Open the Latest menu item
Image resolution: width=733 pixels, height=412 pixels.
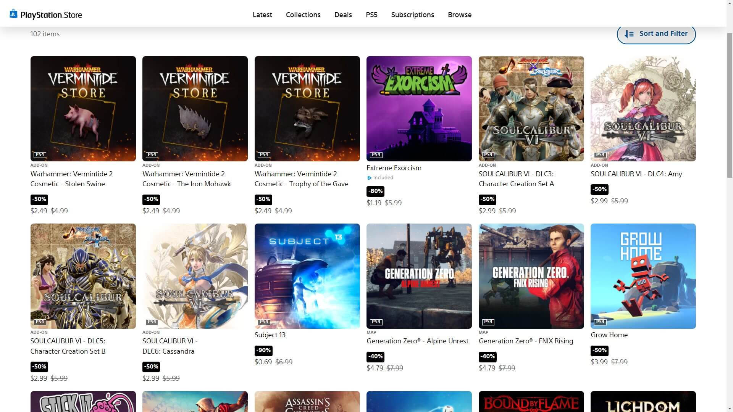(x=262, y=15)
